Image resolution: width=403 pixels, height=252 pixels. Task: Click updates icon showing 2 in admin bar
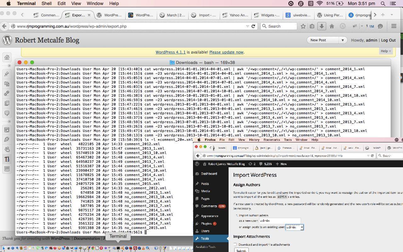tap(252, 164)
